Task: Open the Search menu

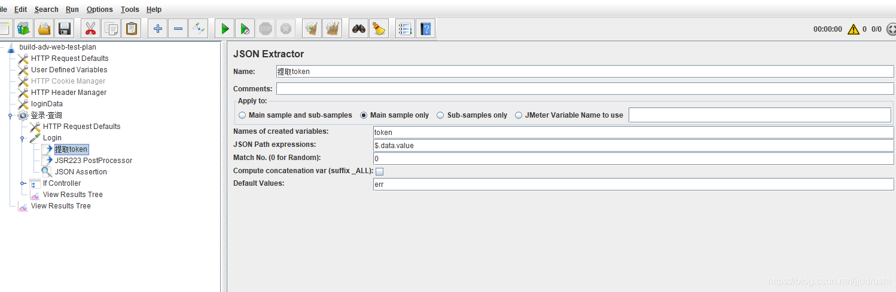Action: [x=47, y=9]
